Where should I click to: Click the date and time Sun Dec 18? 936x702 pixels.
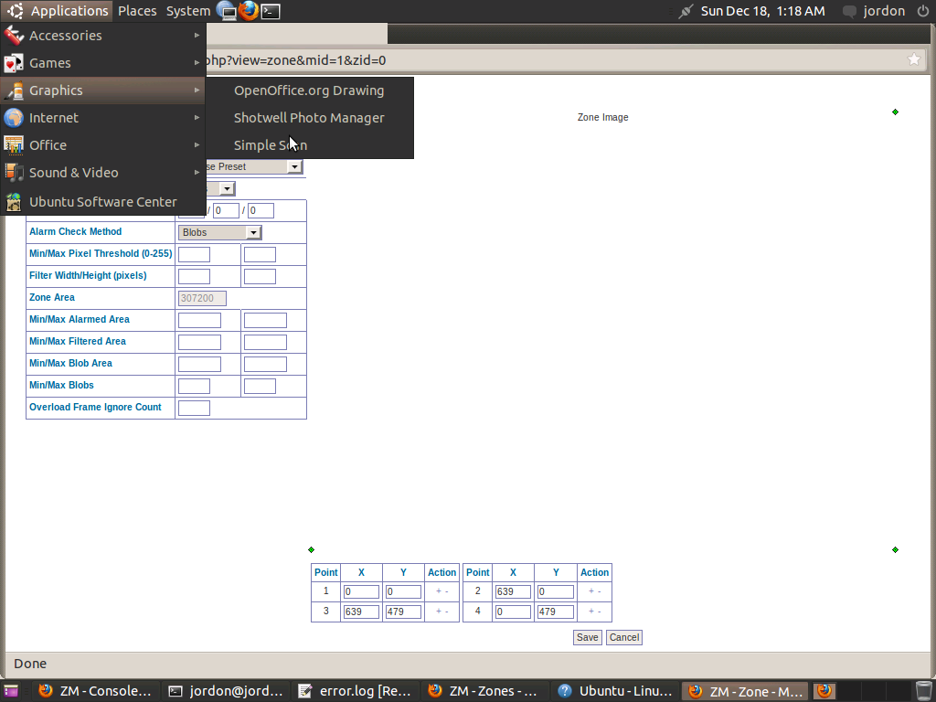tap(763, 11)
